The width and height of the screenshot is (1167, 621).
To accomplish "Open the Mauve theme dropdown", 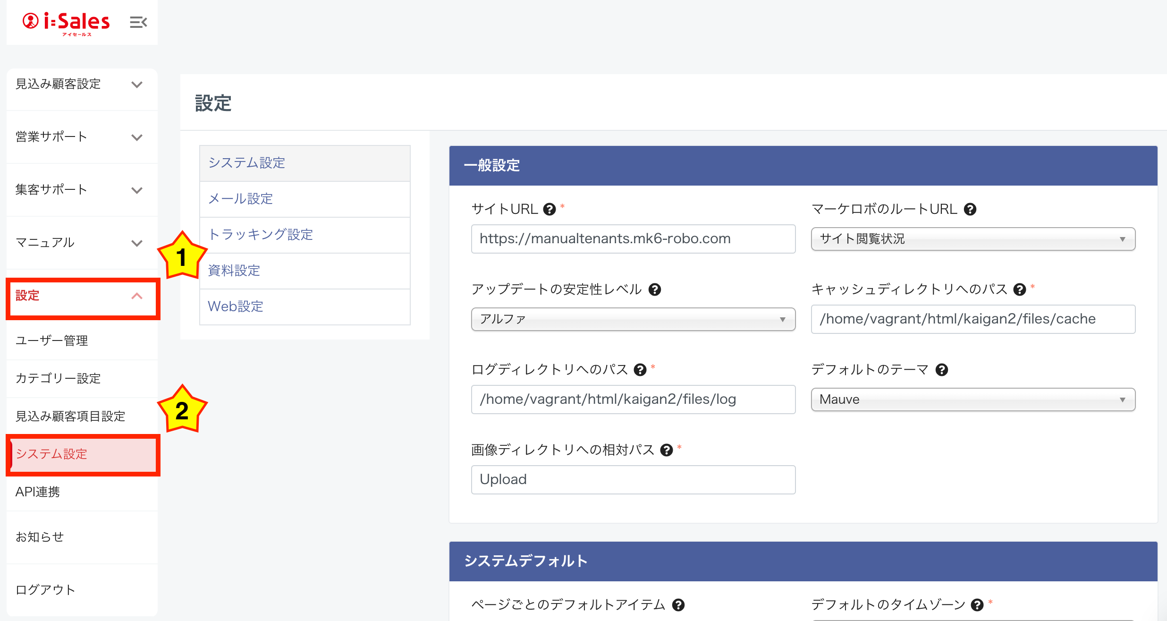I will 972,400.
